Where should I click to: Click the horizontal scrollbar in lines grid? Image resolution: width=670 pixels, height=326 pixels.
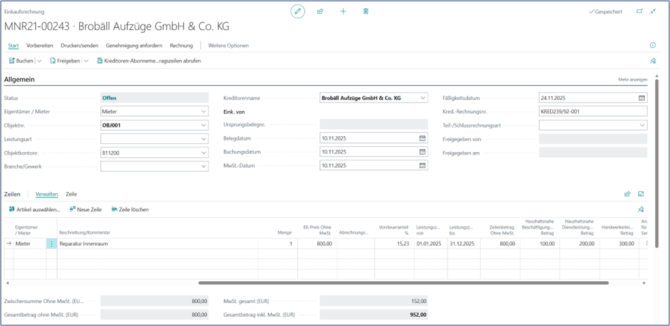pos(403,283)
